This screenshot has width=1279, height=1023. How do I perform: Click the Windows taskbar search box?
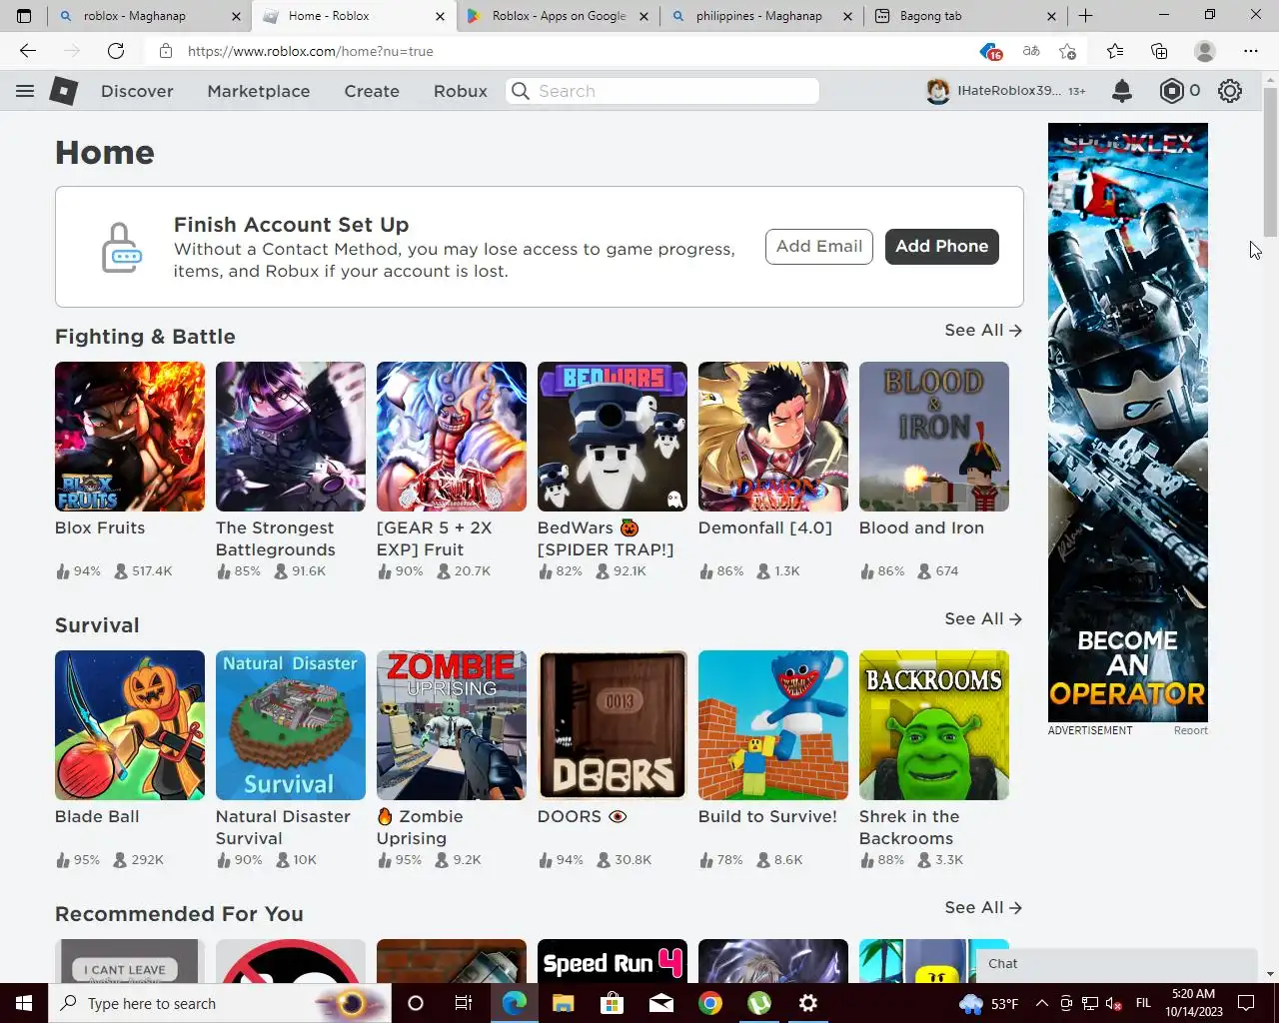(220, 1003)
